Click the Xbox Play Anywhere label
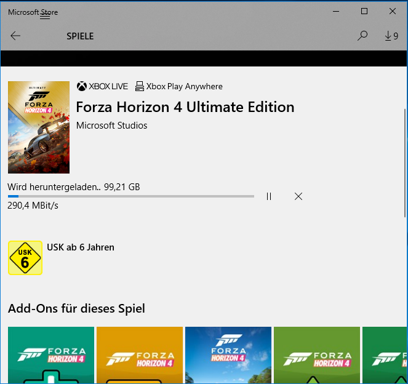408x384 pixels. [184, 86]
